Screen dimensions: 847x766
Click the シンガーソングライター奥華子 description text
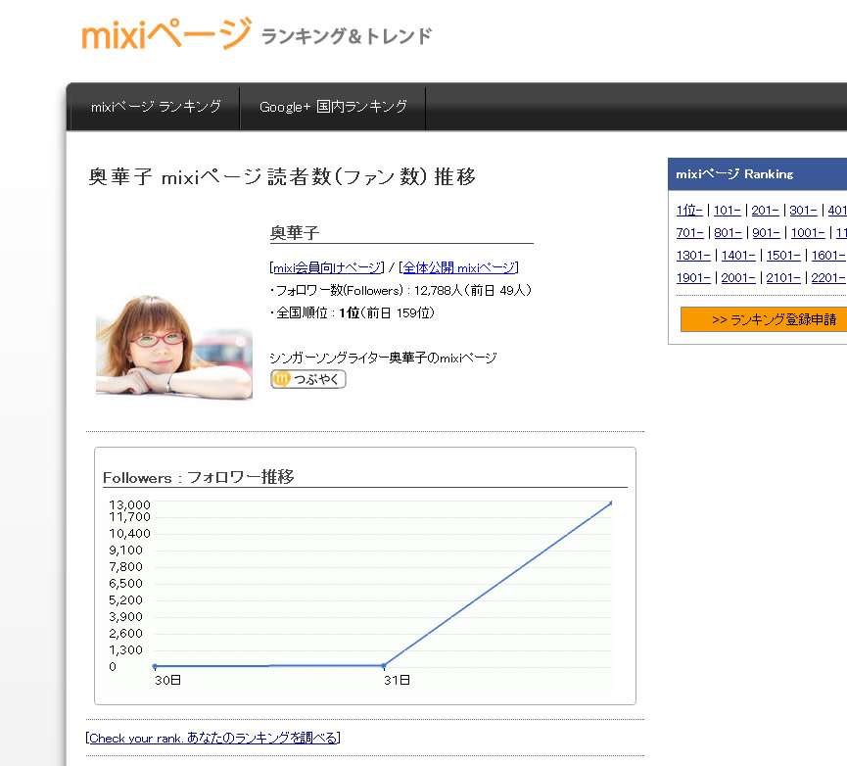click(x=383, y=358)
